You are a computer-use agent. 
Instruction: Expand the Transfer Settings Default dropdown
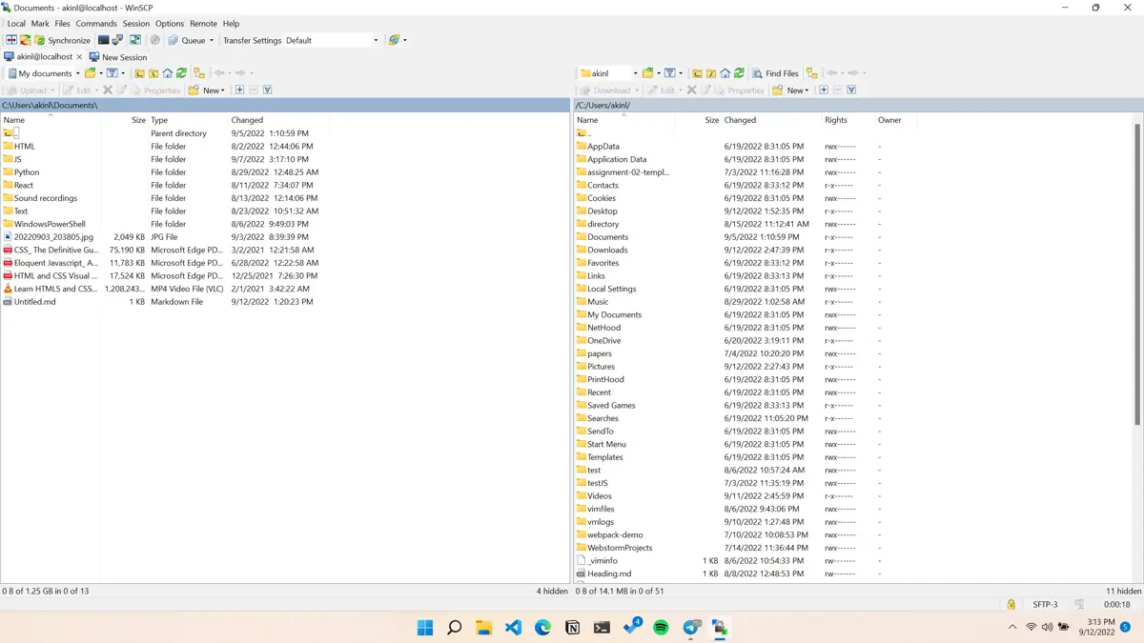(375, 40)
